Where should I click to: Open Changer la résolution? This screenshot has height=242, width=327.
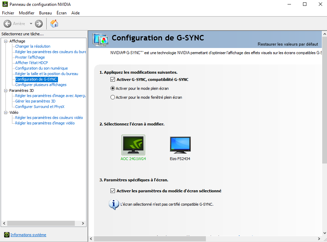pyautogui.click(x=33, y=46)
